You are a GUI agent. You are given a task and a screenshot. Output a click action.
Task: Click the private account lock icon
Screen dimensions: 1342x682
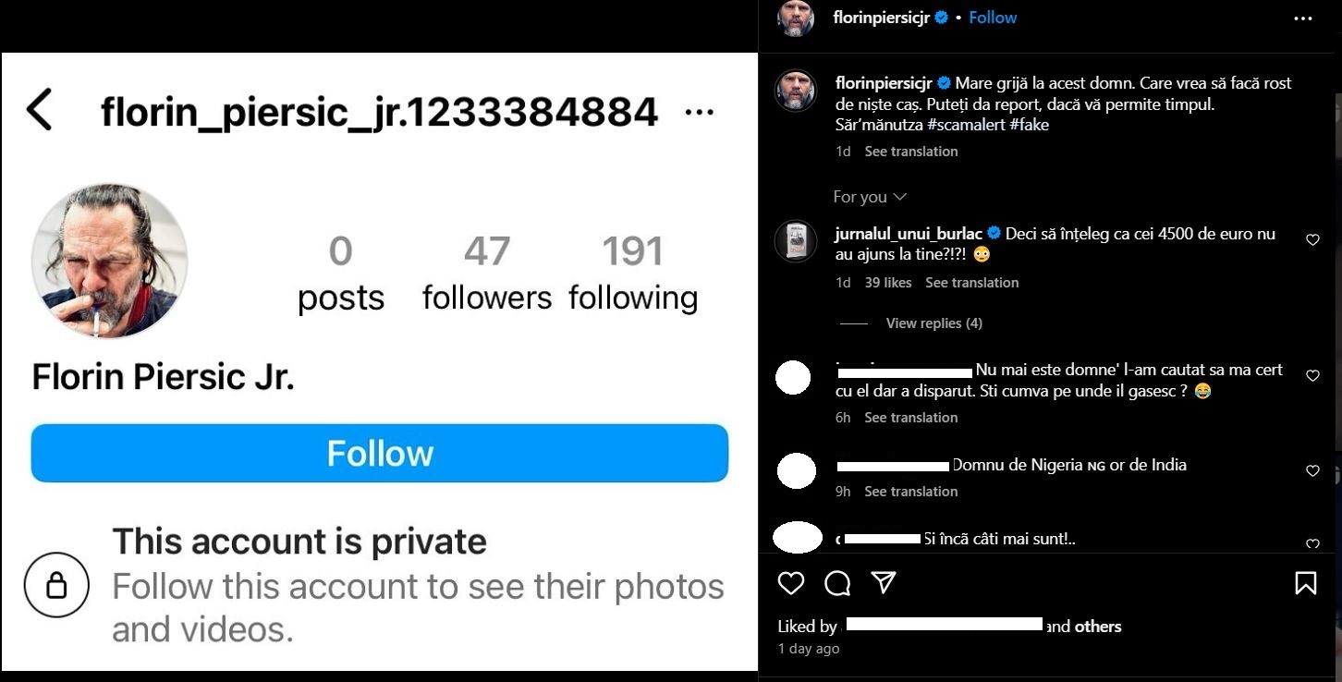56,585
